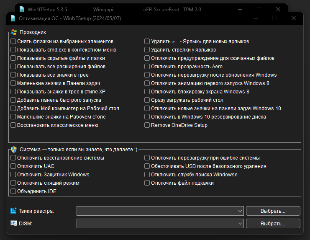
Task: Click the DISM disk icon
Action: coord(14,223)
